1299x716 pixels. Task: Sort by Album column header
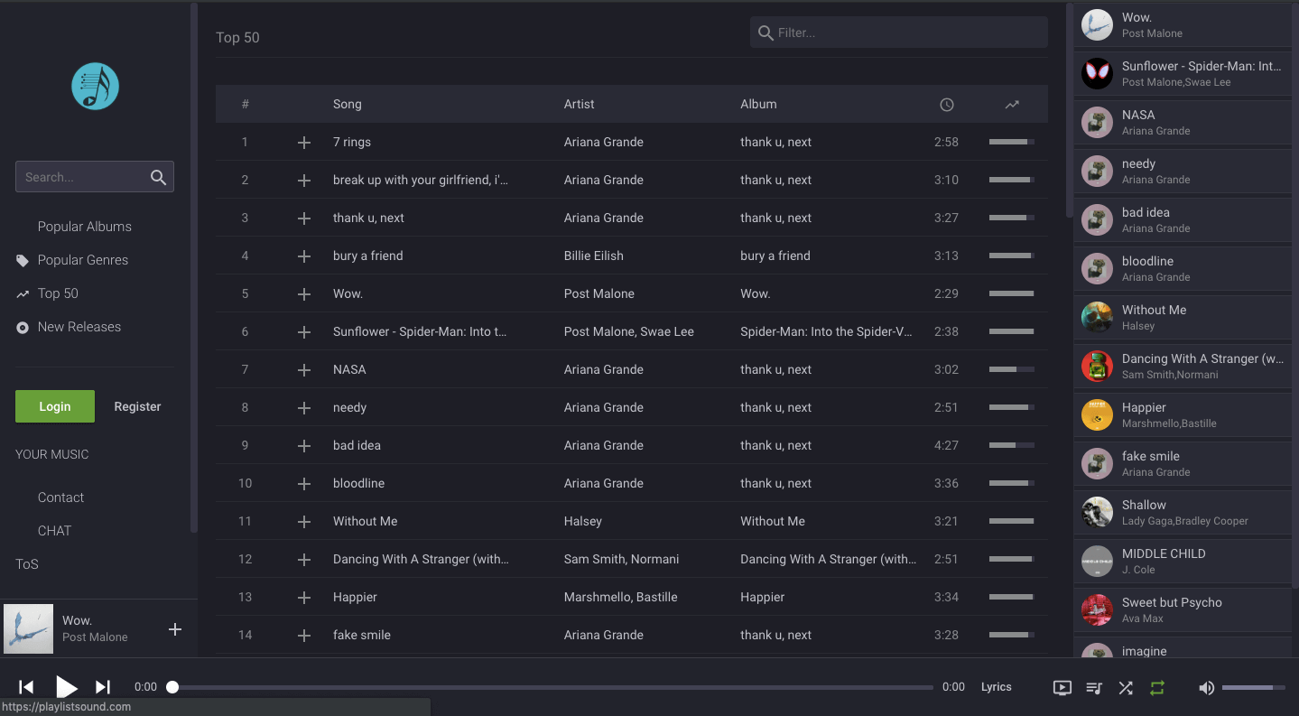pos(758,104)
